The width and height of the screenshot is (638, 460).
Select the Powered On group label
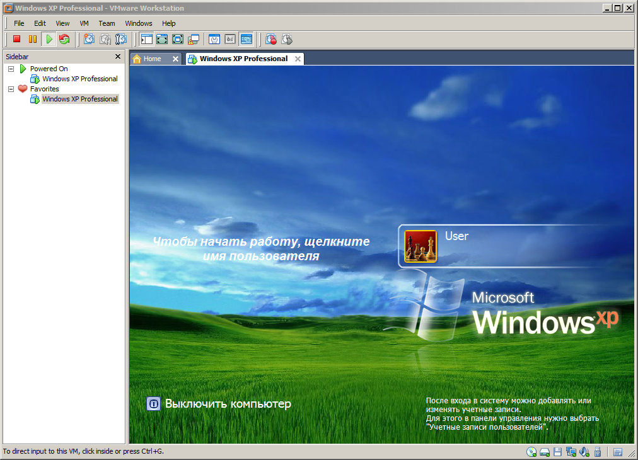pyautogui.click(x=49, y=69)
